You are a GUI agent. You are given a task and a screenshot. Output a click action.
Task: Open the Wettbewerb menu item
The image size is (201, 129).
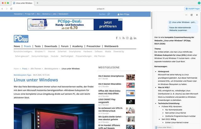pyautogui.click(x=111, y=46)
